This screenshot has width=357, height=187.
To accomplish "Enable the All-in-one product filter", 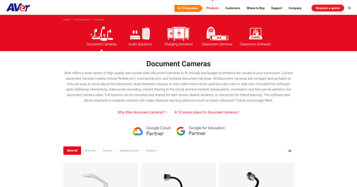I will pos(90,150).
